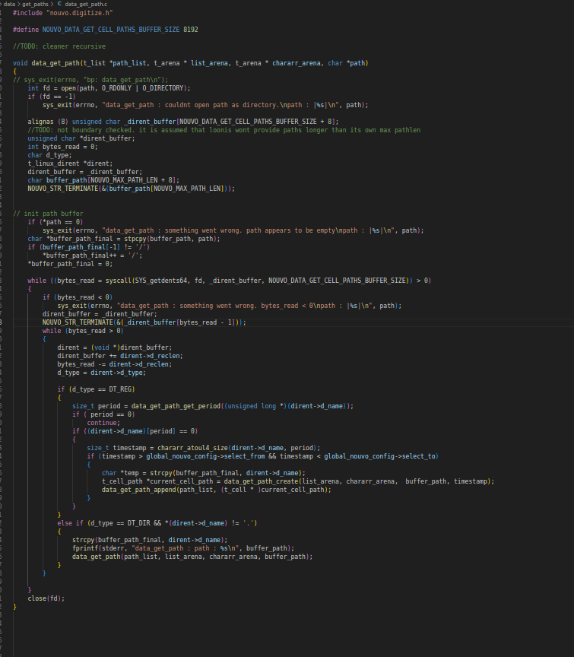574x657 pixels.
Task: Click the '//TODO: not boundary checked' comment line
Action: click(x=224, y=130)
